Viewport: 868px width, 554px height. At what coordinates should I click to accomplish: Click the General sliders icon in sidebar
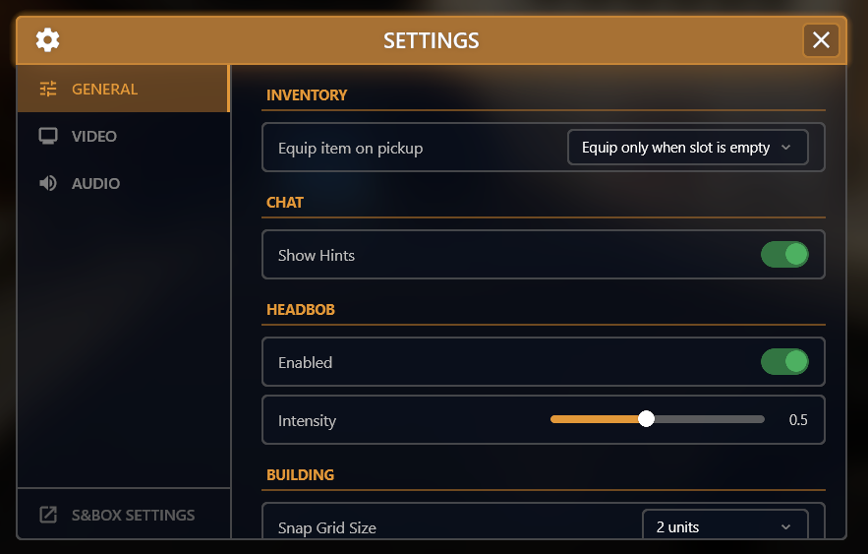point(48,89)
